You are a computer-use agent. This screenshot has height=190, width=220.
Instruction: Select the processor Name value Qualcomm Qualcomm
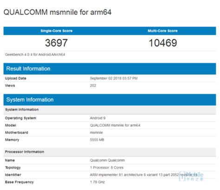click(107, 160)
